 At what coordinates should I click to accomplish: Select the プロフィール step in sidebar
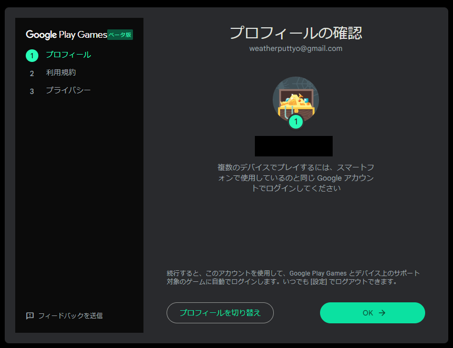68,55
